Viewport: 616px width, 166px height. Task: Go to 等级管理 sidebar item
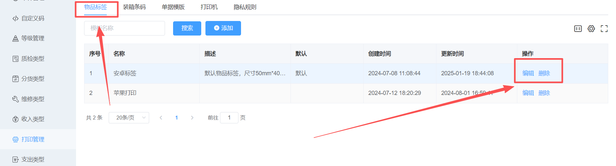[32, 38]
